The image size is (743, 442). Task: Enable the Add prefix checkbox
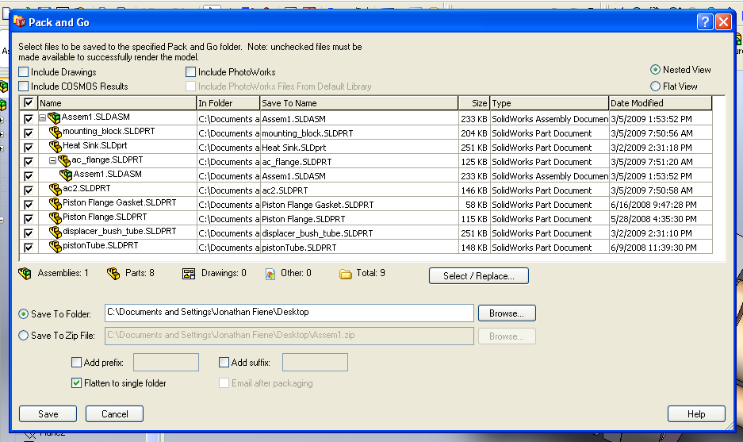point(76,363)
